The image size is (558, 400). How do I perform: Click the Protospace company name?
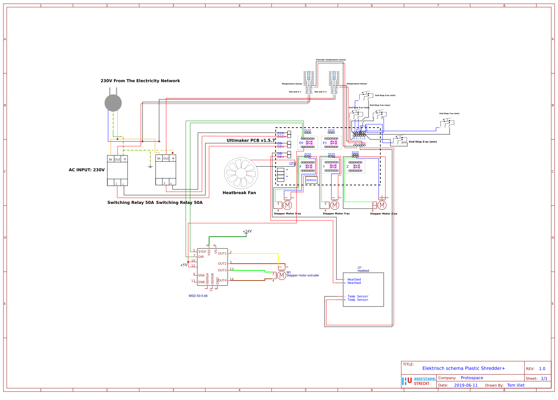click(x=472, y=378)
